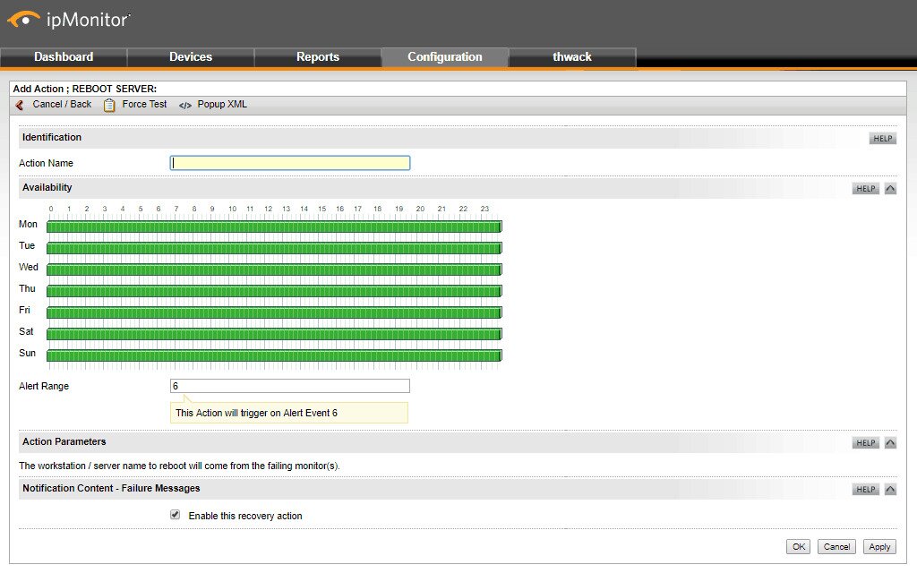The image size is (917, 573).
Task: Toggle a green availability block on Monday
Action: [269, 226]
